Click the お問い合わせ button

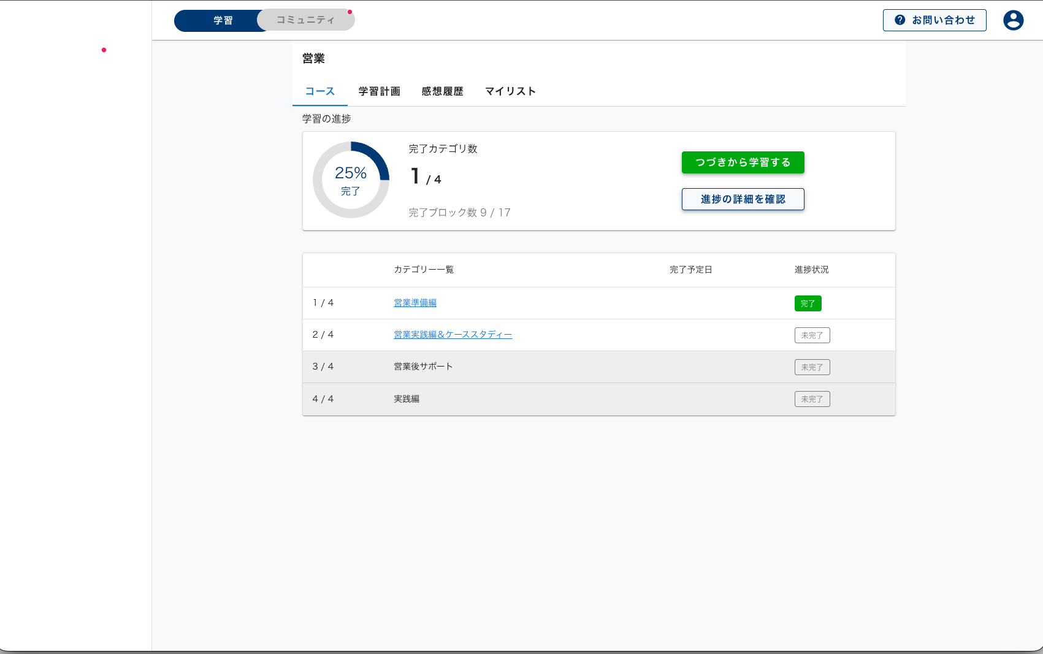pos(934,20)
